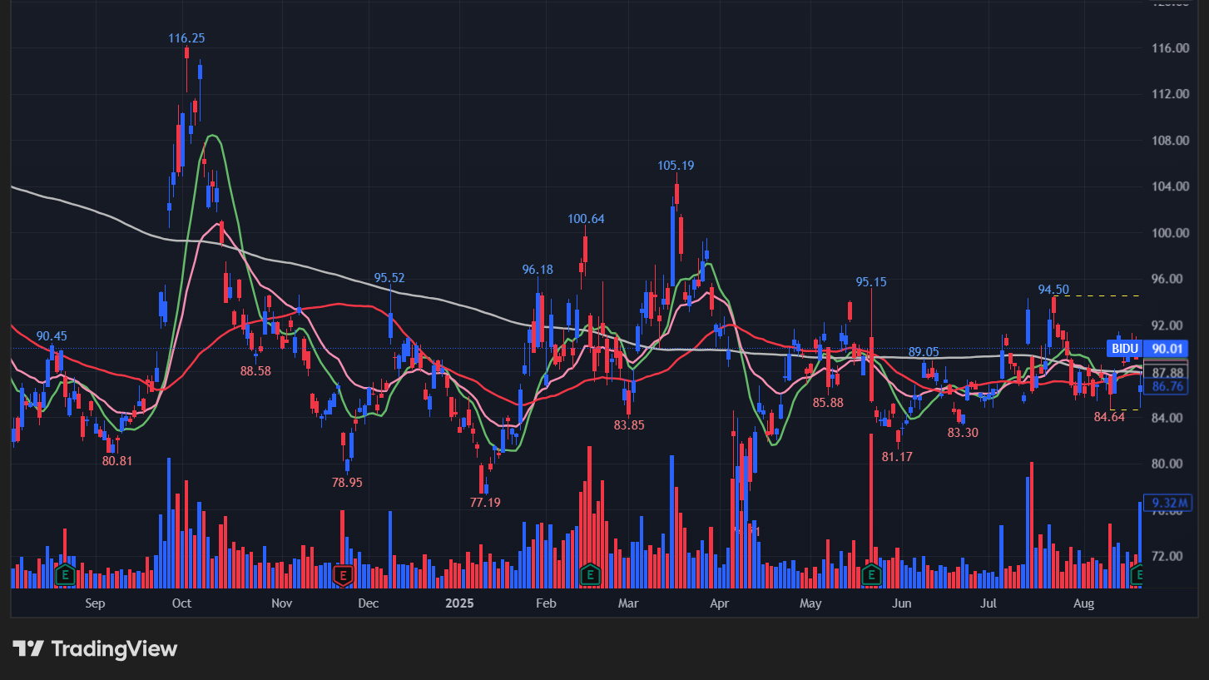Click the 81.17 low price annotation
Image resolution: width=1209 pixels, height=680 pixels.
click(897, 457)
